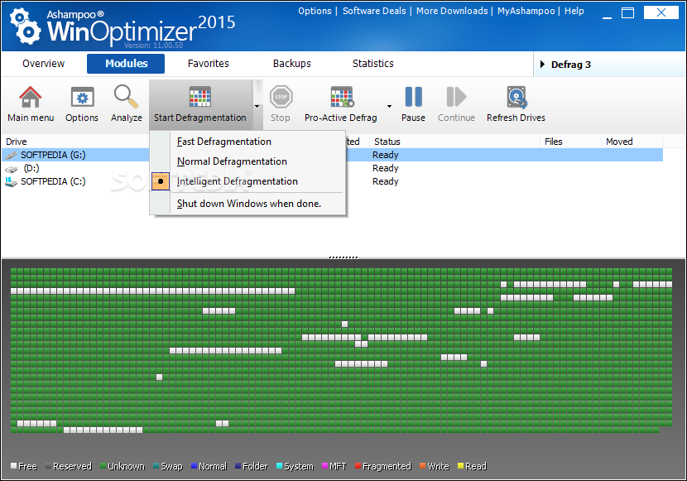Click the Refresh Drives icon
Viewport: 687px width, 481px height.
click(517, 97)
